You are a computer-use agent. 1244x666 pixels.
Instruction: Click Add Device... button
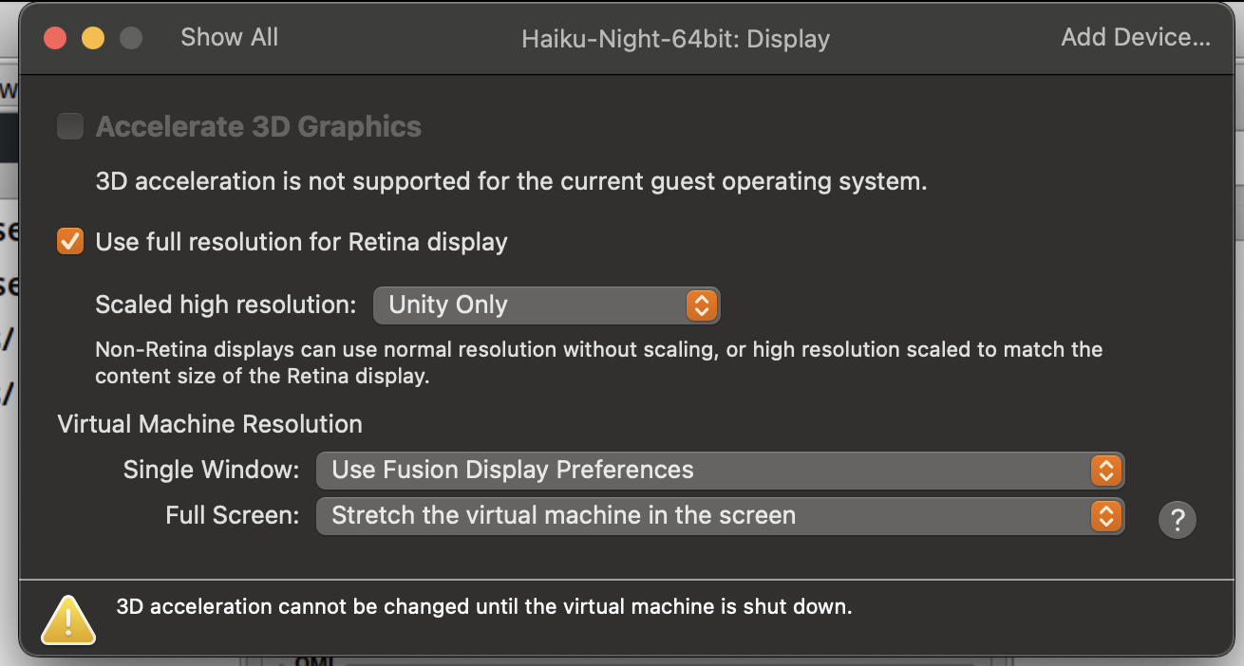coord(1136,37)
